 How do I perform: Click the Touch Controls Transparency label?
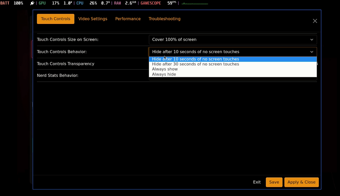66,64
